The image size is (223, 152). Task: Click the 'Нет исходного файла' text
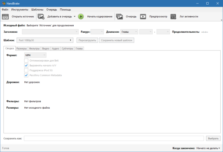(x=37, y=108)
